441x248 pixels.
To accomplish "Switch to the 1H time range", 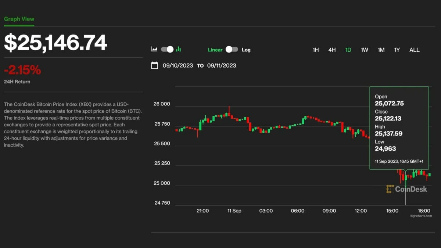I will 315,50.
